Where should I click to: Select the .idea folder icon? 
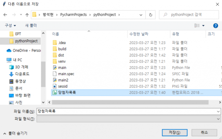pyautogui.click(x=55, y=43)
